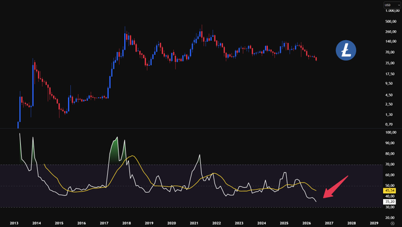Click the 2027 year label on time axis
Viewport: 402px width, 227px height.
click(329, 223)
